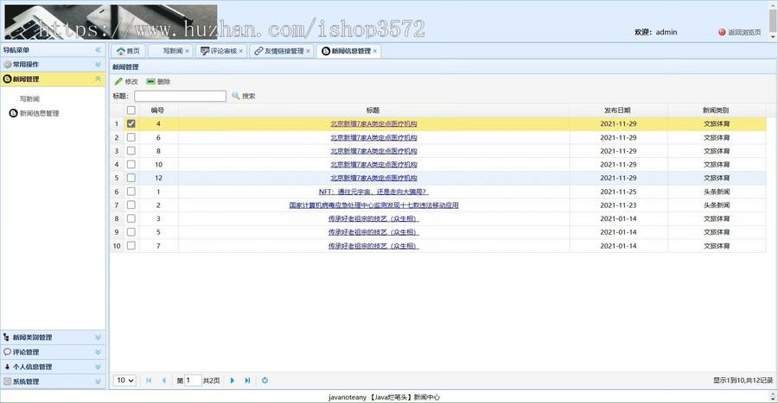The image size is (778, 403).
Task: Switch to the 评论审核 tab
Action: pyautogui.click(x=221, y=51)
